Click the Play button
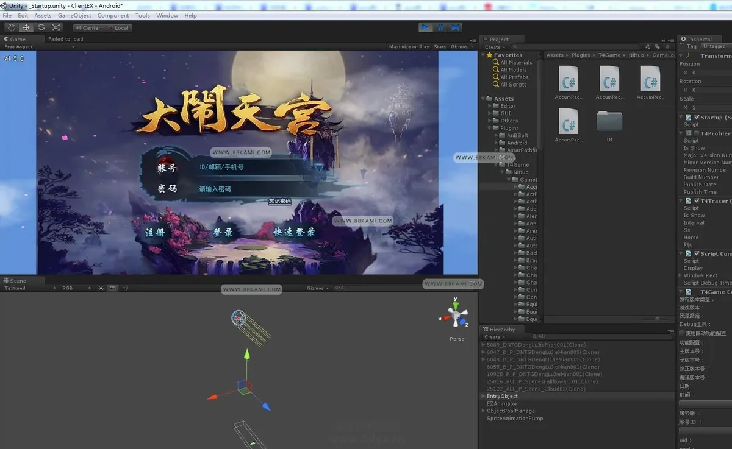Viewport: 732px width, 449px height. pyautogui.click(x=426, y=27)
